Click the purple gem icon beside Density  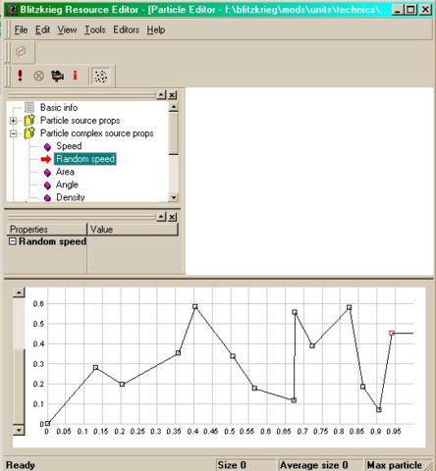coord(47,197)
